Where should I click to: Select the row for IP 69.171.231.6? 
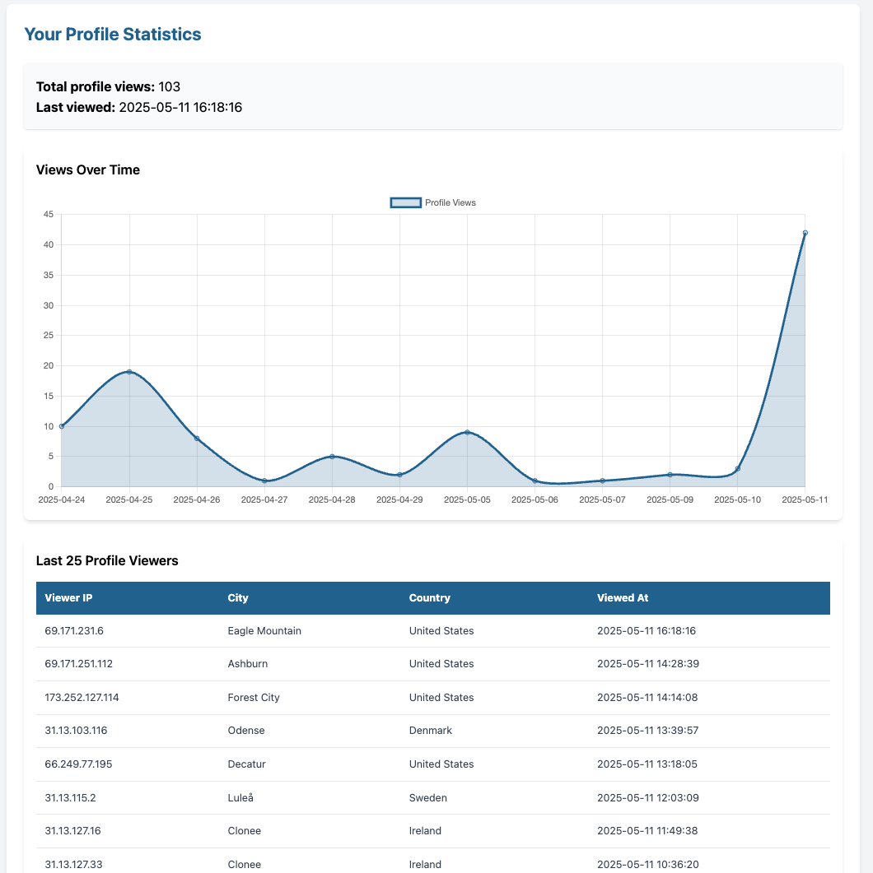tap(329, 630)
